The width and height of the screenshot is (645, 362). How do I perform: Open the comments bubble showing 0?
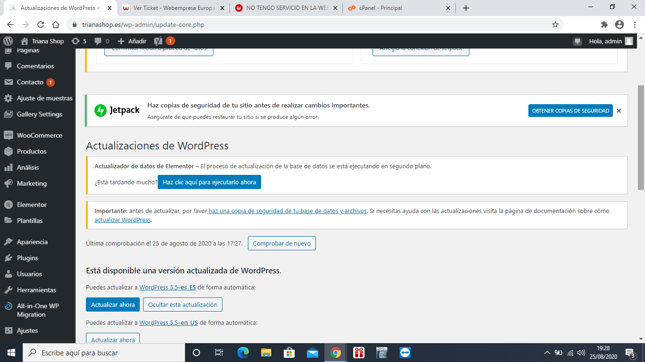pyautogui.click(x=102, y=41)
